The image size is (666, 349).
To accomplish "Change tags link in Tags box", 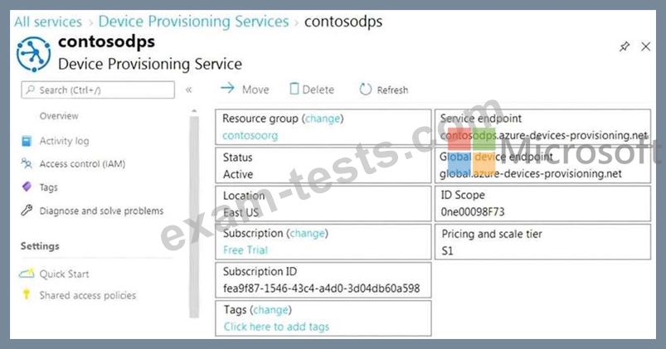I will (270, 310).
